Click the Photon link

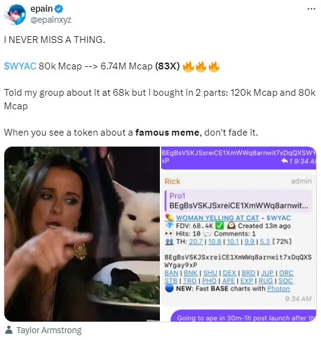[x=279, y=288]
